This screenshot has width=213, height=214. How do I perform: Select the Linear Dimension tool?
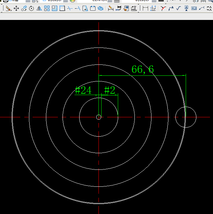(x=145, y=8)
